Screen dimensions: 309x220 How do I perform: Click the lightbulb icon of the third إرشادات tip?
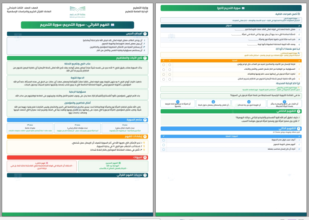tap(144, 150)
